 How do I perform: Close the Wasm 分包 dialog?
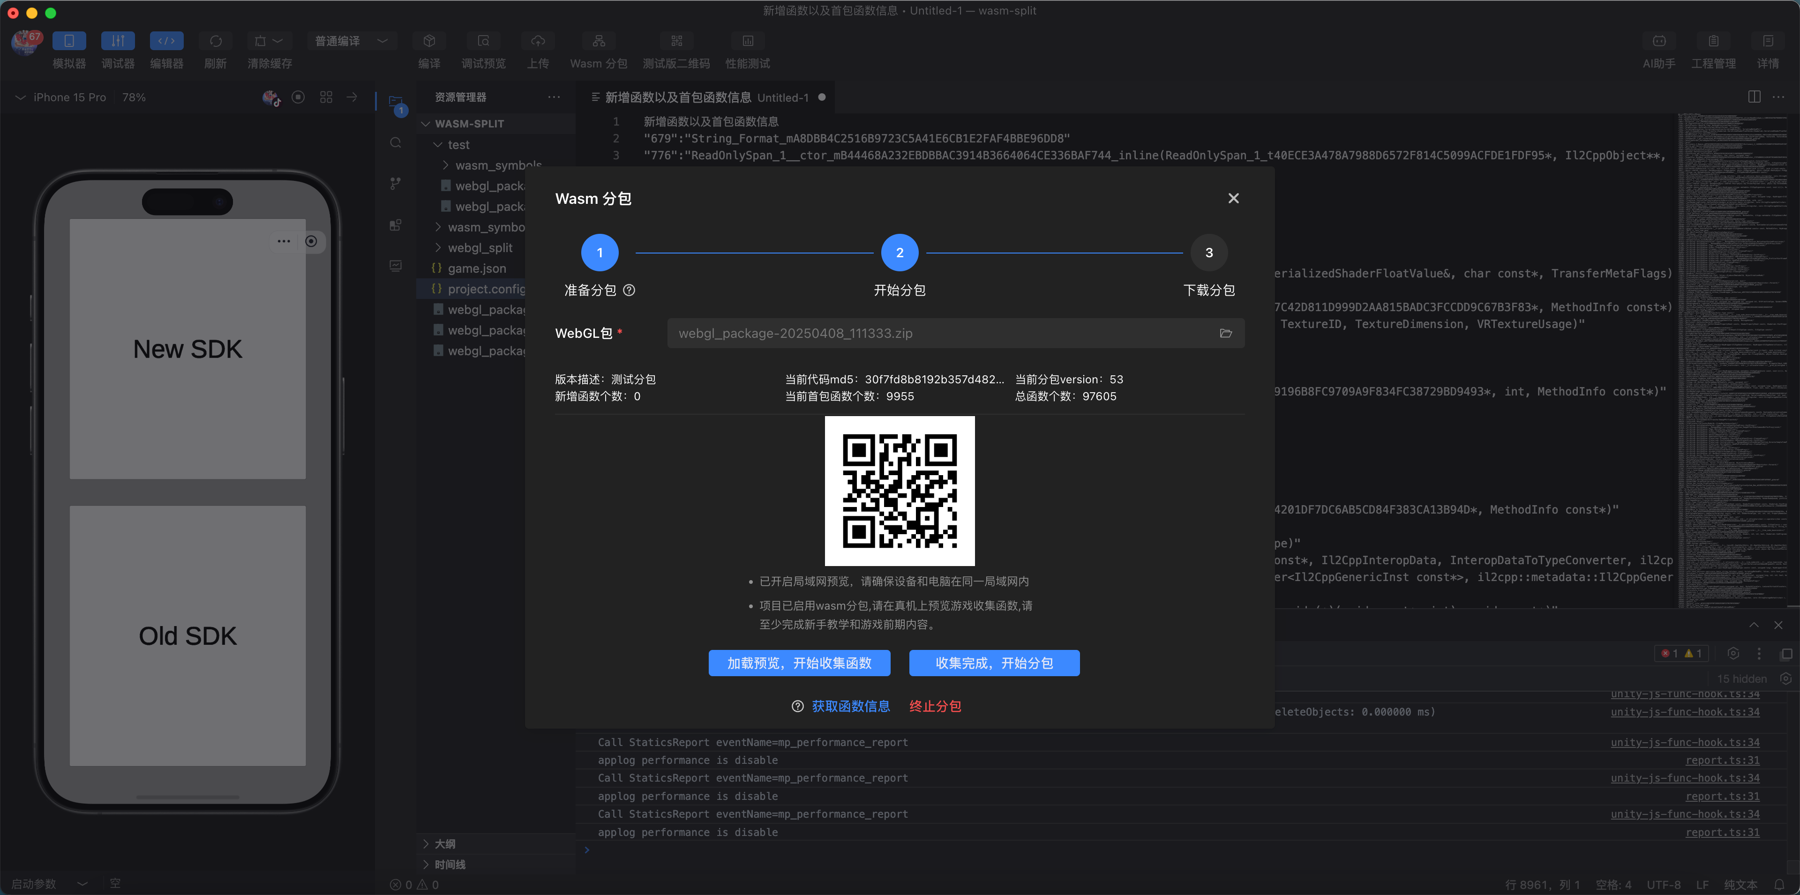pyautogui.click(x=1233, y=198)
